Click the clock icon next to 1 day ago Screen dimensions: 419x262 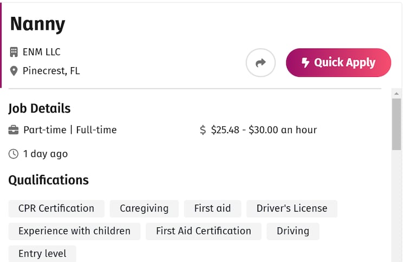tap(14, 154)
